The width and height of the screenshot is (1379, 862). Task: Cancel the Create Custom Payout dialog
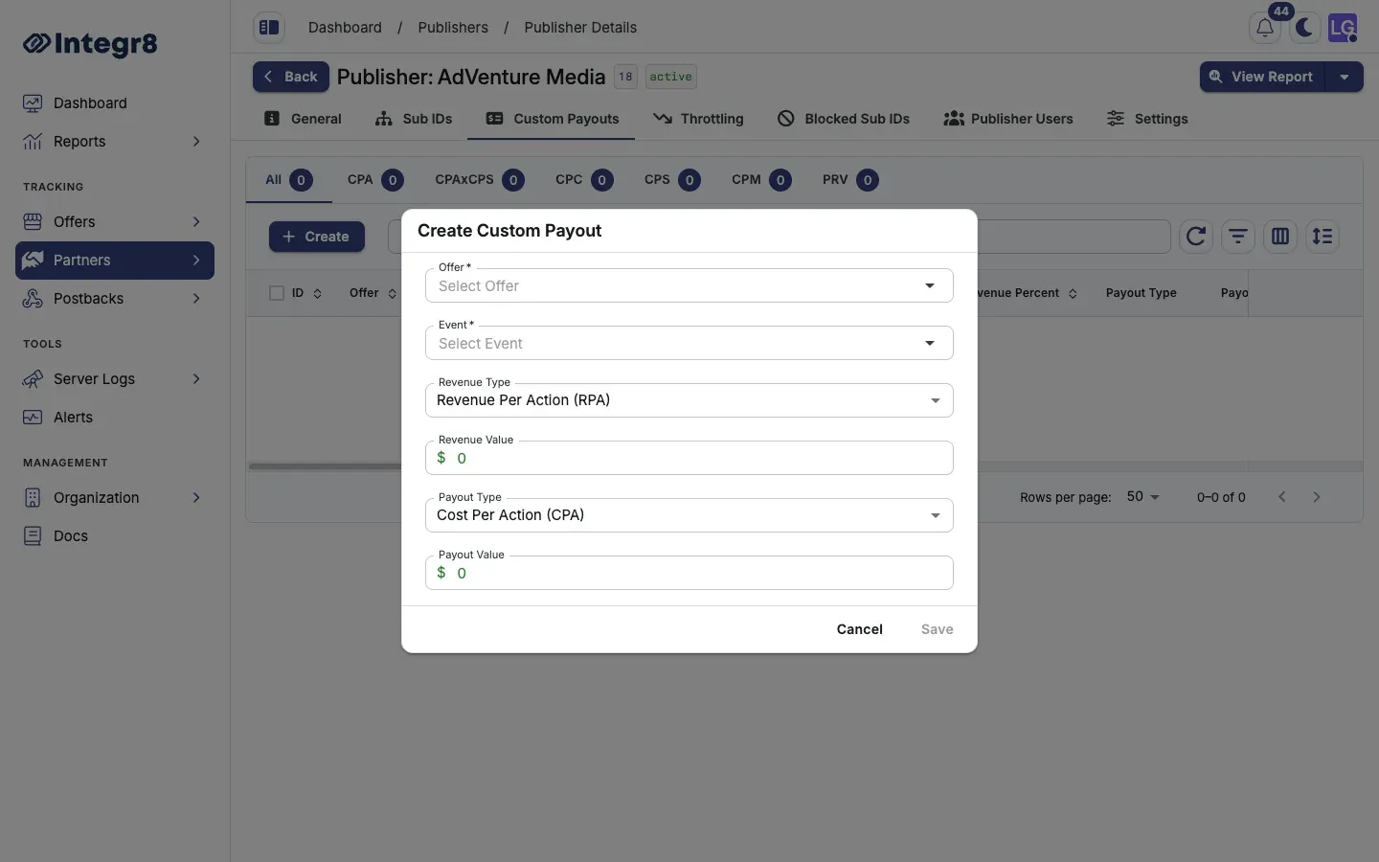tap(860, 629)
